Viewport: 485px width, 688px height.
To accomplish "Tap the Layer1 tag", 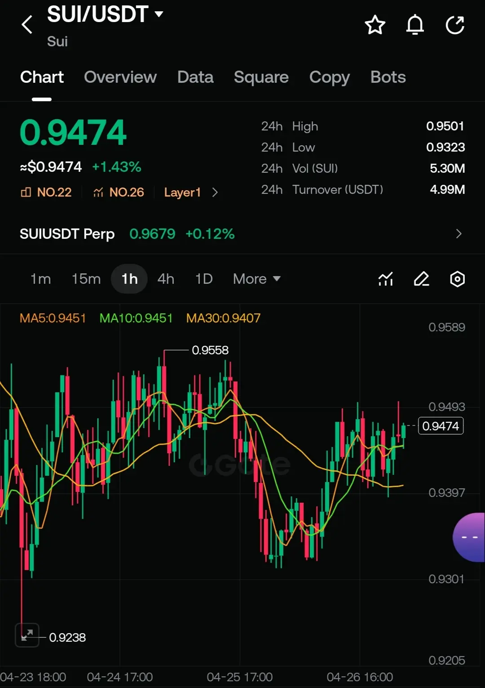I will tap(182, 192).
